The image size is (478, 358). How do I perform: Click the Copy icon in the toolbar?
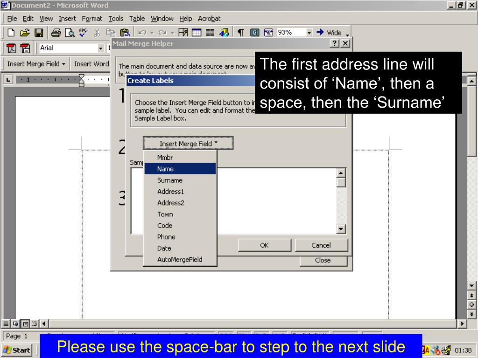[110, 33]
